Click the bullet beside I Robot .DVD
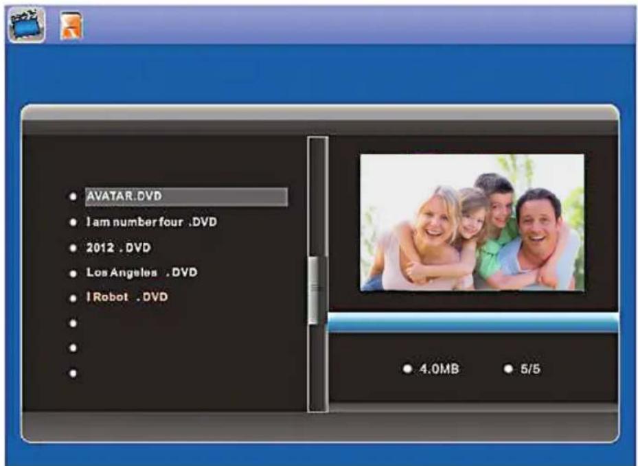Viewport: 638px width, 466px height. [x=73, y=298]
